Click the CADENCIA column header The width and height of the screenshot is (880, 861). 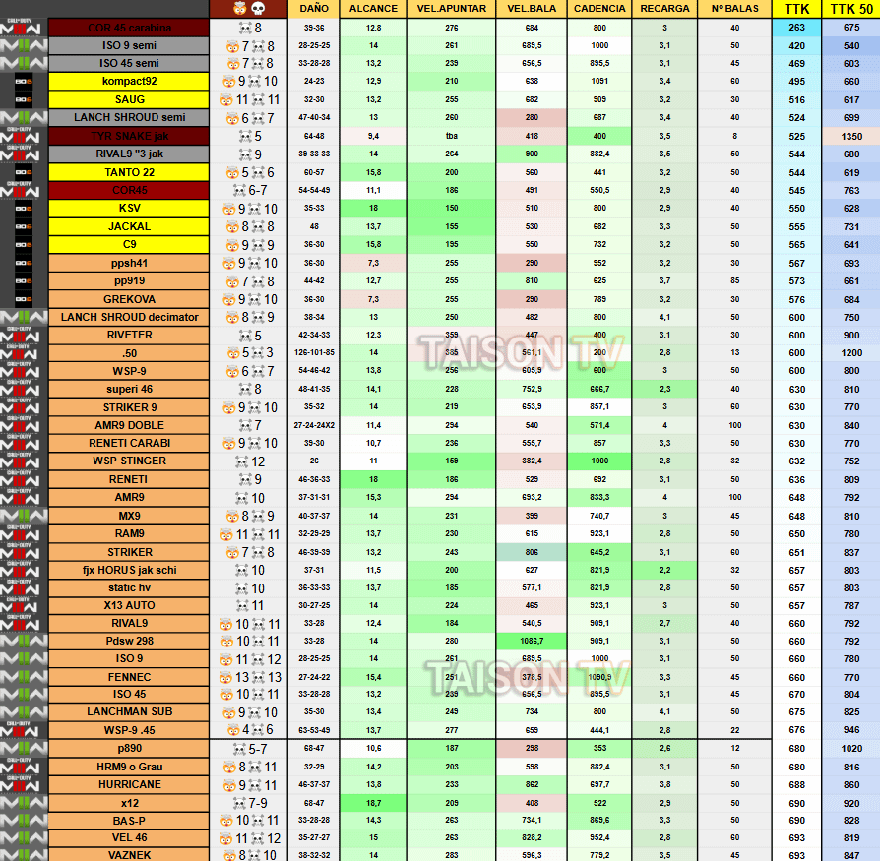pos(598,9)
